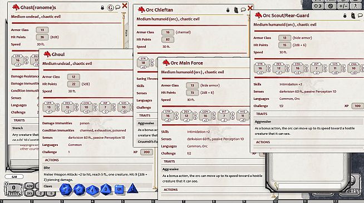The height and width of the screenshot is (203, 364).
Task: Click the speech bubble icon on Ghast sheet
Action: tap(117, 7)
